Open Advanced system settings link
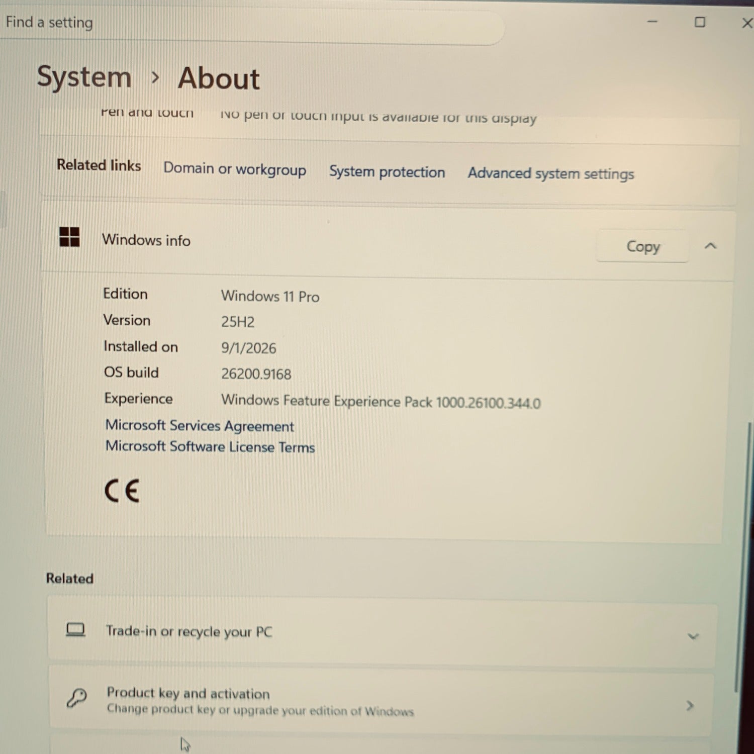This screenshot has height=754, width=754. click(551, 174)
